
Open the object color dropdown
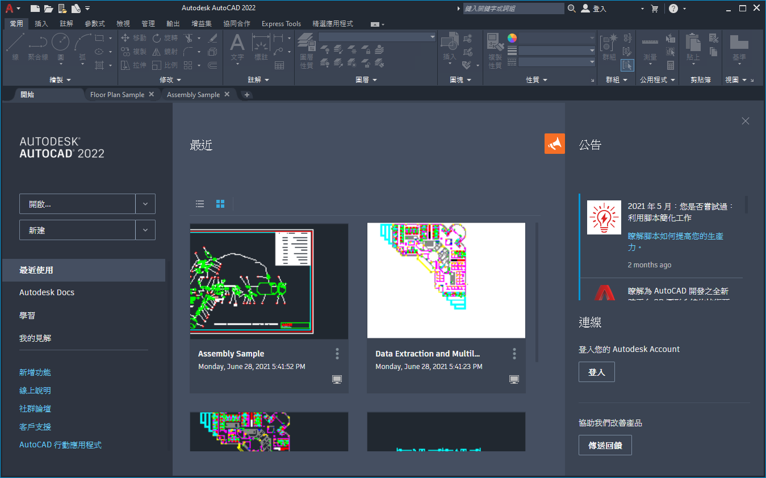tap(557, 38)
